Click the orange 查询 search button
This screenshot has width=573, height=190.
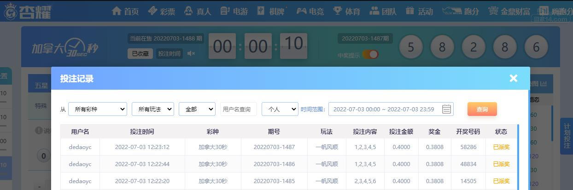pyautogui.click(x=482, y=109)
